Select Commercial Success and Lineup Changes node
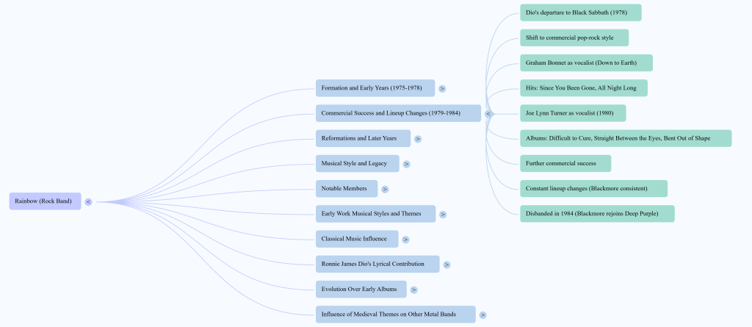Screen dimensions: 752x327 [x=398, y=113]
